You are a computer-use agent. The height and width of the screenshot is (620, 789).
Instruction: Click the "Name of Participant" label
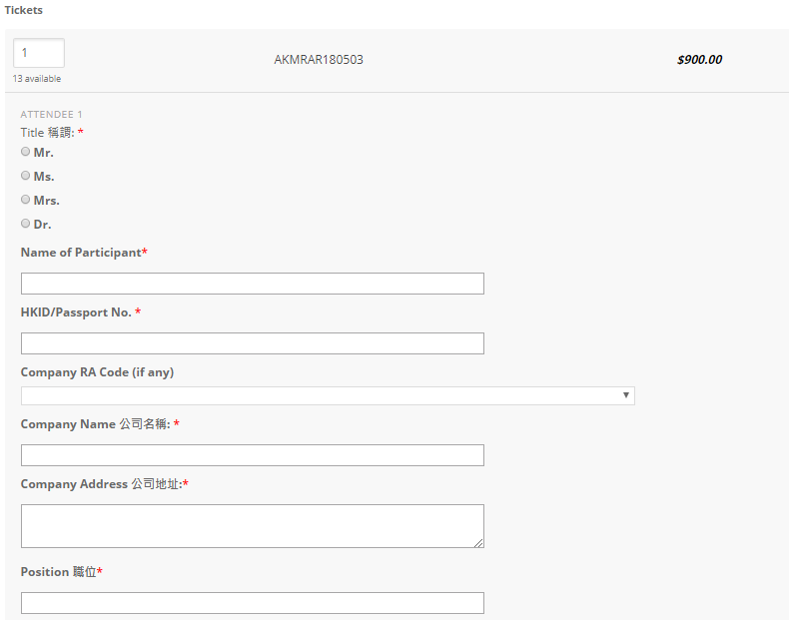coord(81,253)
